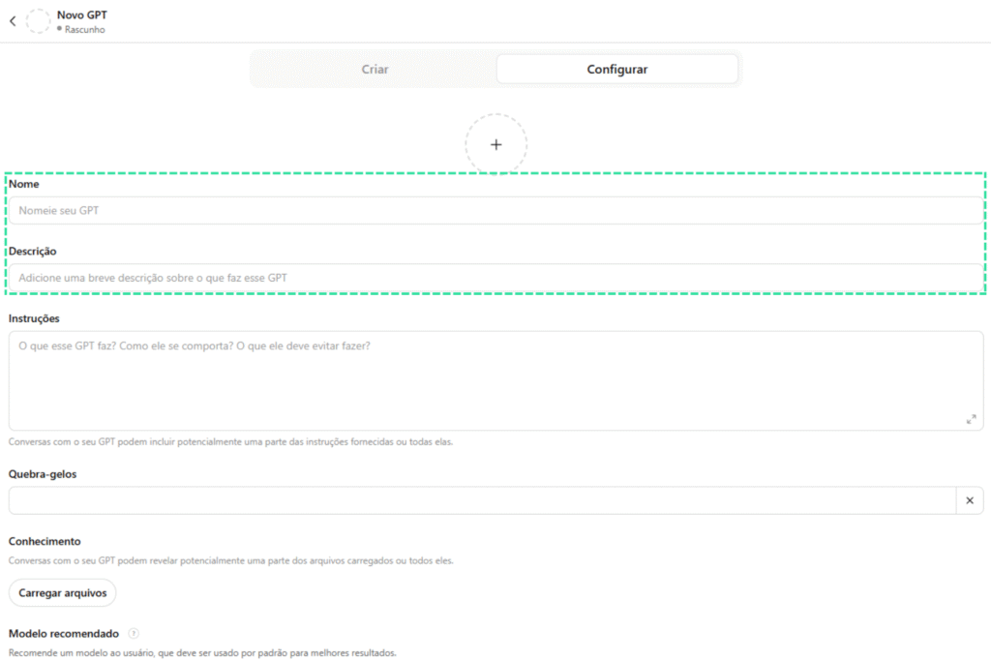This screenshot has height=661, width=991.
Task: Click the note about instruções fornecidas
Action: (230, 441)
